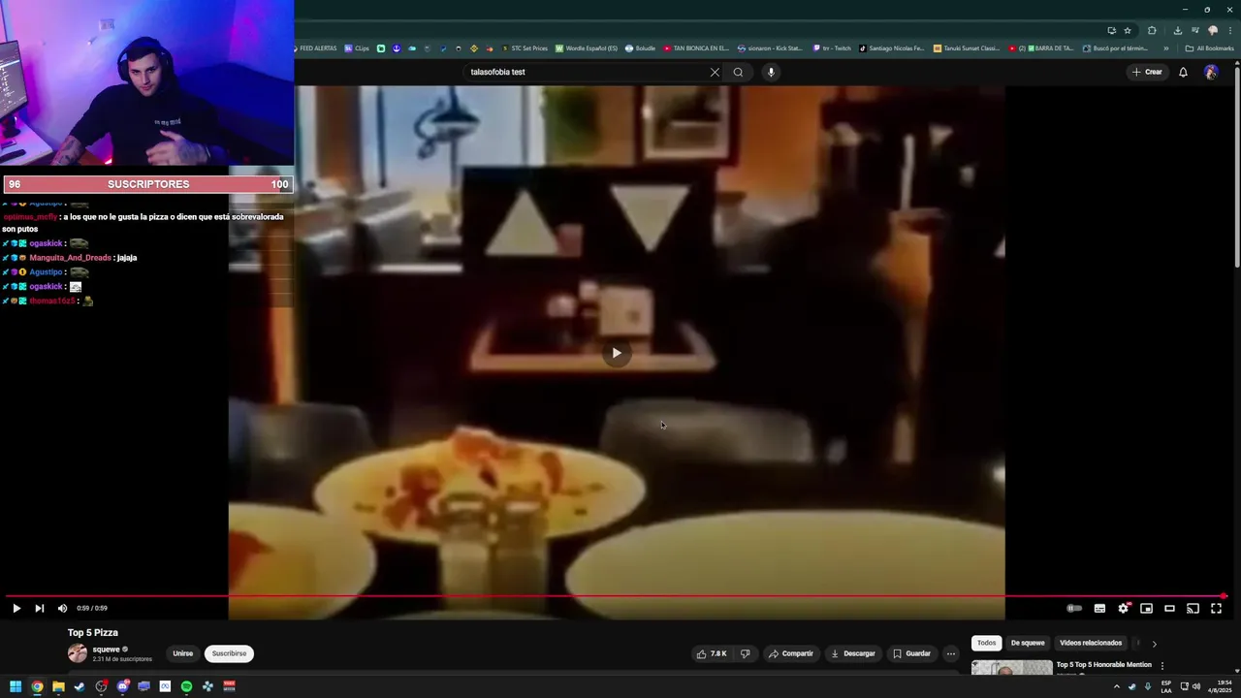Screen dimensions: 1241x698
Task: Toggle subtitles on the video
Action: (1099, 608)
